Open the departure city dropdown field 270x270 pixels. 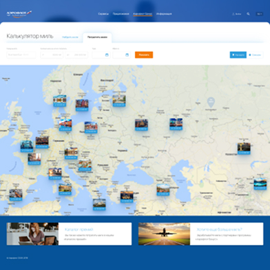21,55
